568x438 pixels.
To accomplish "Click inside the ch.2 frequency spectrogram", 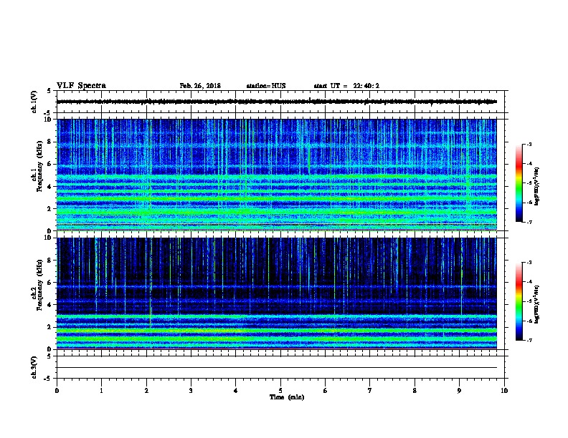I will tap(277, 293).
